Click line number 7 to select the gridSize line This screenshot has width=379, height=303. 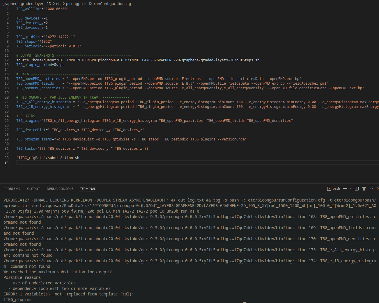point(7,37)
